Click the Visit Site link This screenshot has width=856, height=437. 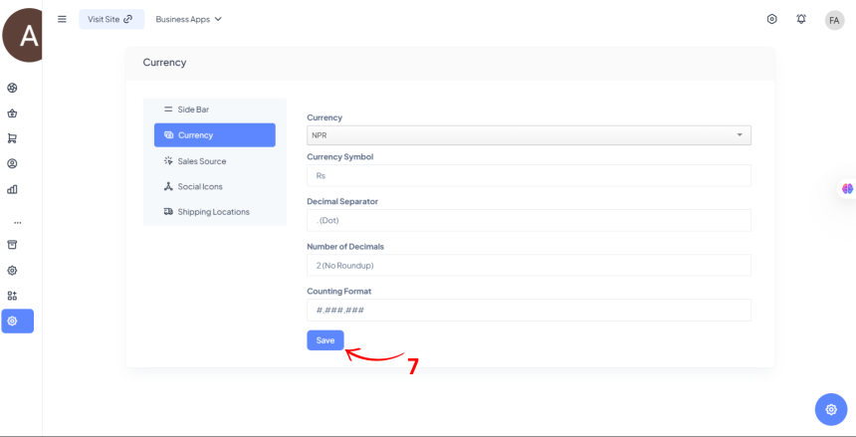(110, 19)
